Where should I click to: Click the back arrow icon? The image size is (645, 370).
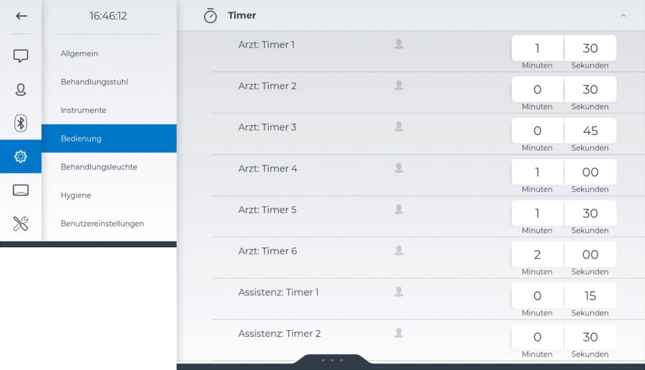coord(20,16)
